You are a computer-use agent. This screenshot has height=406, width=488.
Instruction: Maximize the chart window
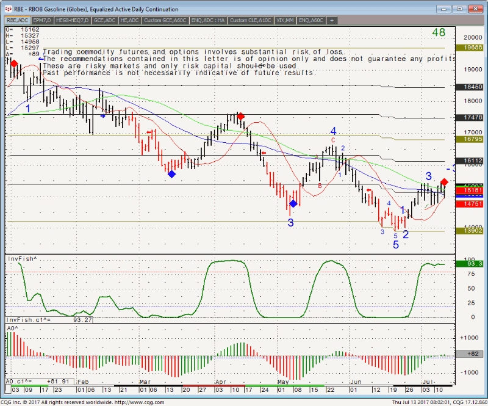(x=460, y=9)
